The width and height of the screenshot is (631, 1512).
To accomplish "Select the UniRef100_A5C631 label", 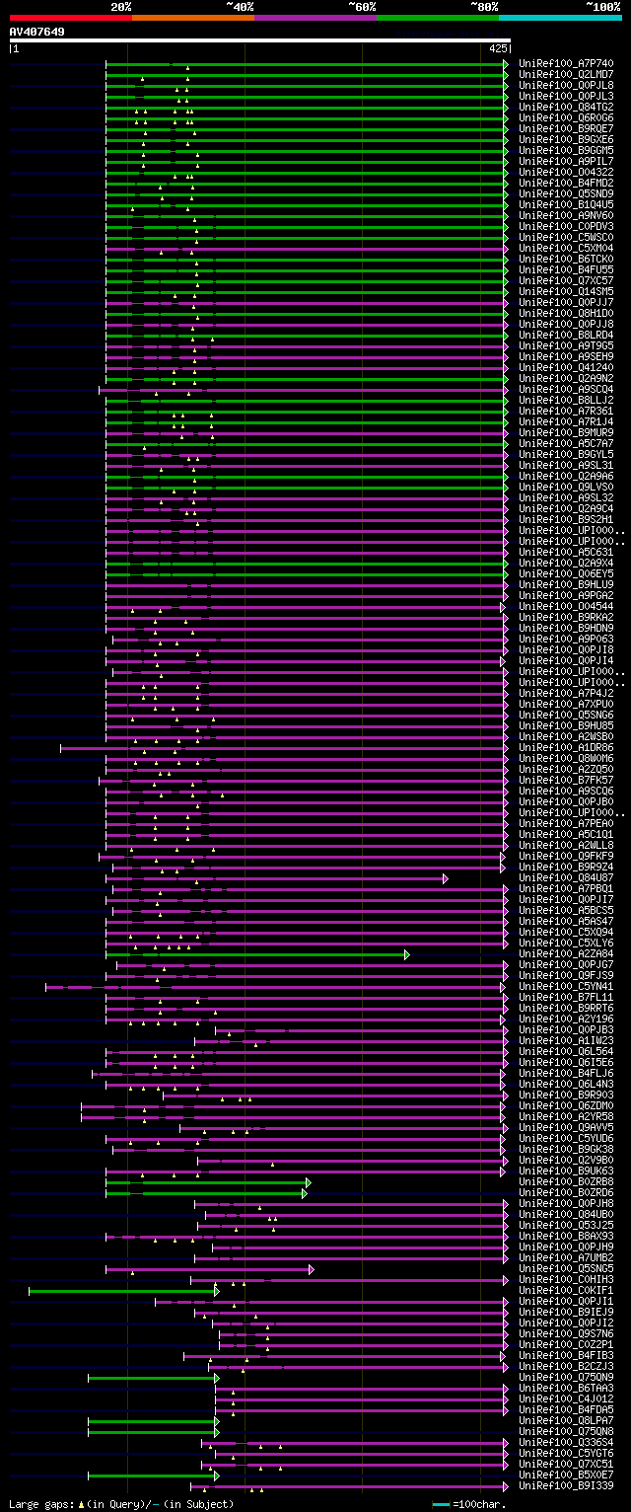I will pyautogui.click(x=566, y=553).
